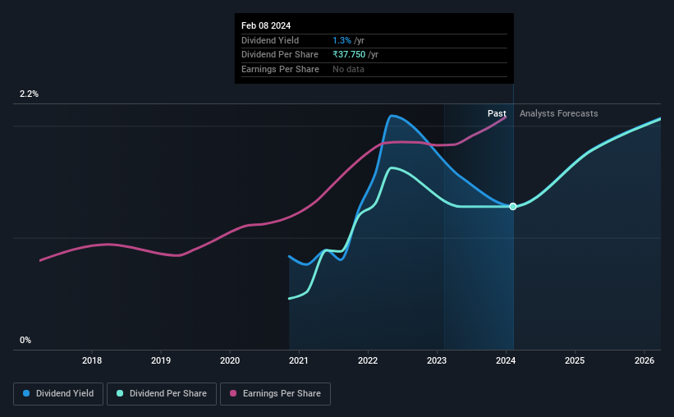Click the 2023 x-axis label
The width and height of the screenshot is (674, 417).
pyautogui.click(x=437, y=360)
